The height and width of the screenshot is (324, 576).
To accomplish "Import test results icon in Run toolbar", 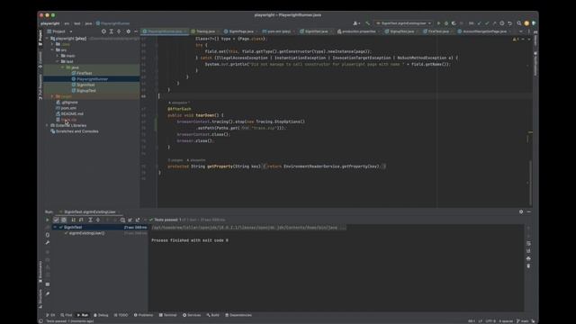I will (x=130, y=220).
